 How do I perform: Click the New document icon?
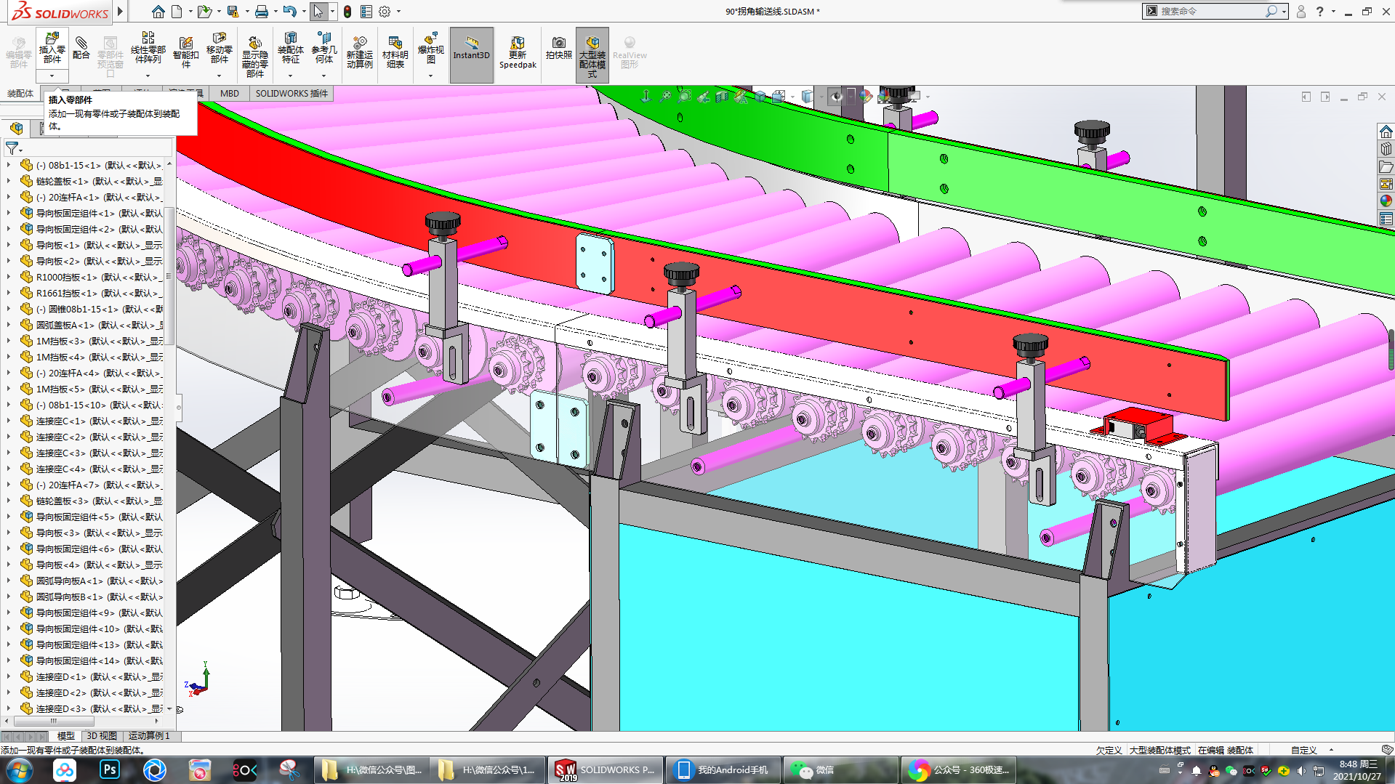[177, 12]
